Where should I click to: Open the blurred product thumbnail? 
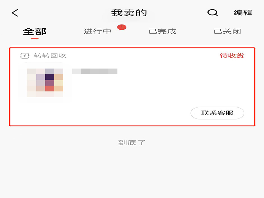(45, 83)
